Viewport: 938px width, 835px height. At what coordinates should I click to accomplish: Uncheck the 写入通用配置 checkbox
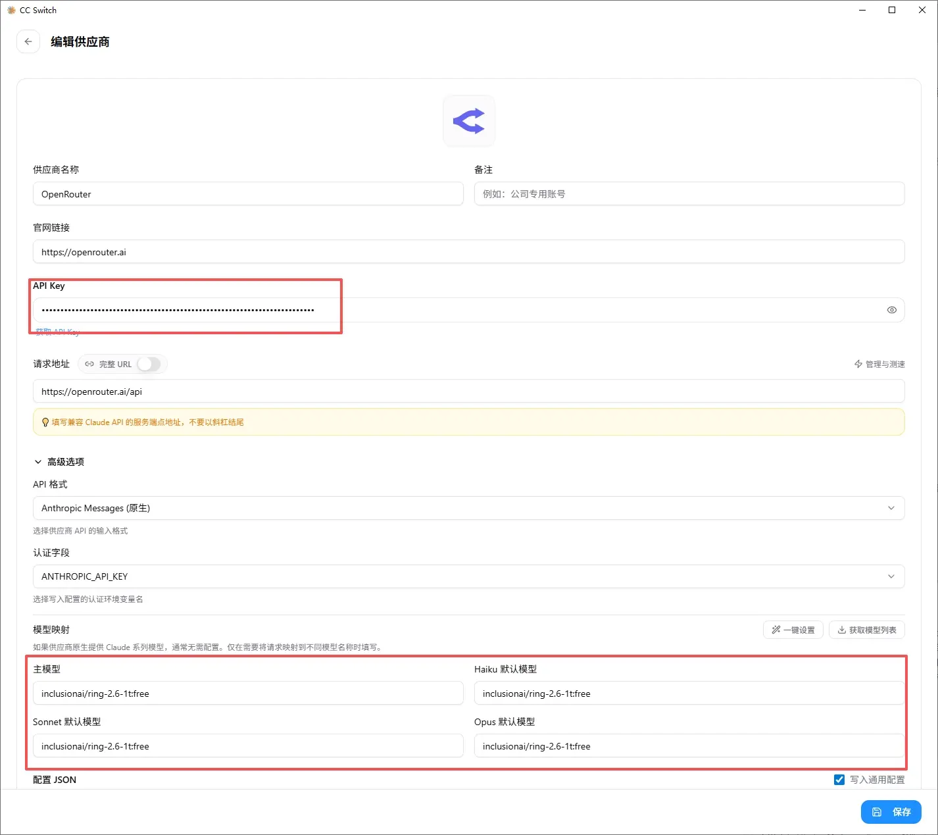point(839,780)
